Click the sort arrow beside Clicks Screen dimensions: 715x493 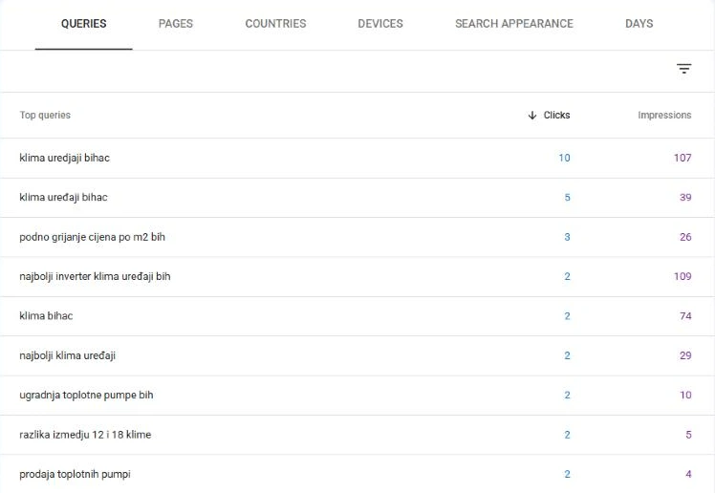(x=532, y=116)
